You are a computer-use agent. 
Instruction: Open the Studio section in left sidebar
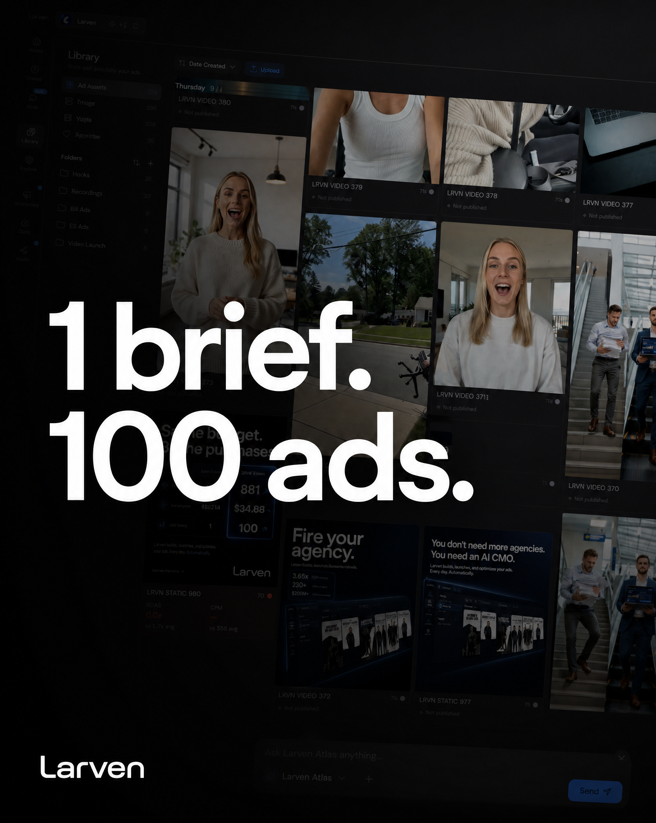pos(23,254)
